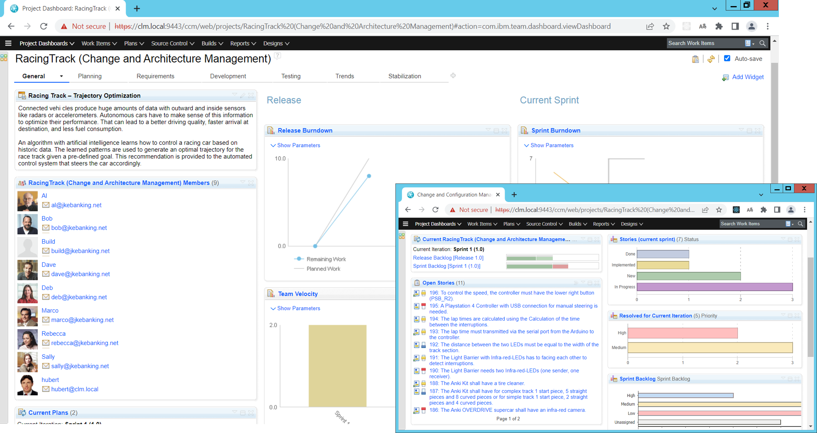
Task: Open hamburger menu in main navigation bar
Action: click(x=8, y=43)
